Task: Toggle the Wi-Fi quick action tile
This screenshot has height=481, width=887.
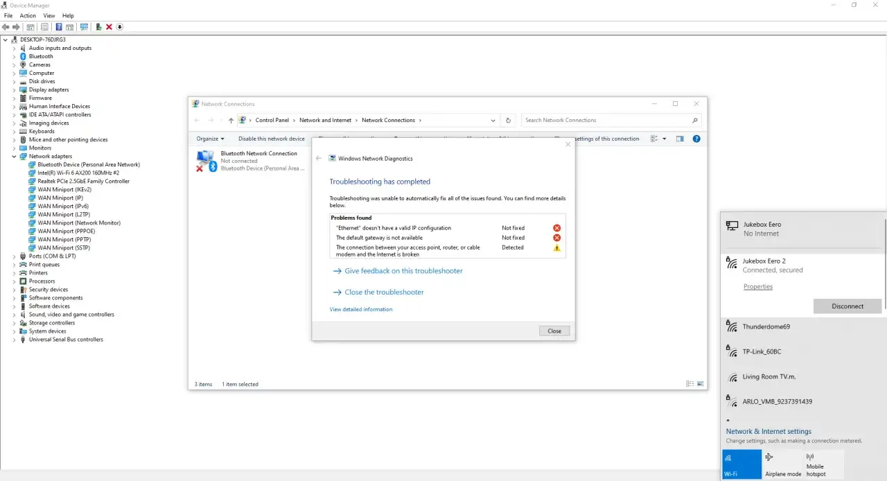Action: (741, 464)
